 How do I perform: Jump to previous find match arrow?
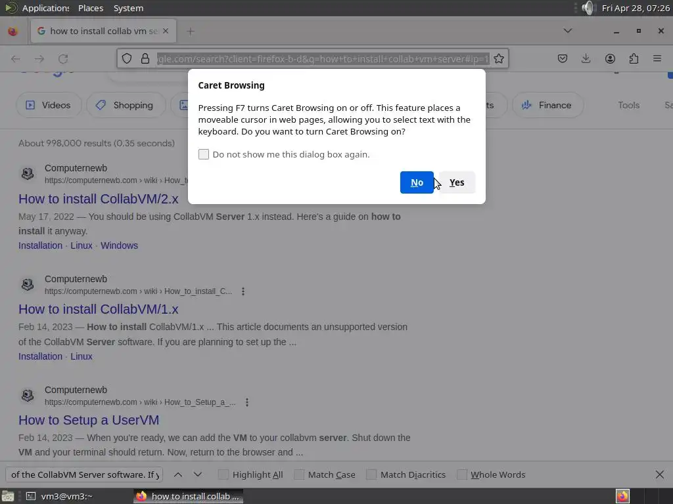point(178,475)
